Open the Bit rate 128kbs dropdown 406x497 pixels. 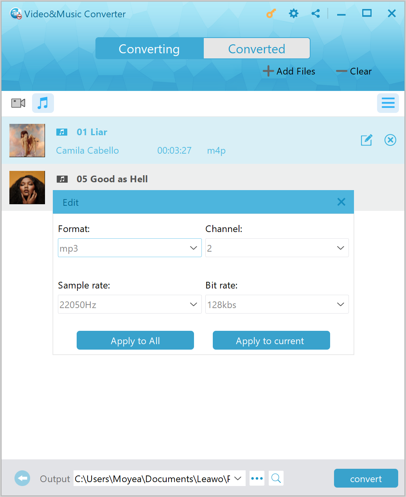point(277,304)
